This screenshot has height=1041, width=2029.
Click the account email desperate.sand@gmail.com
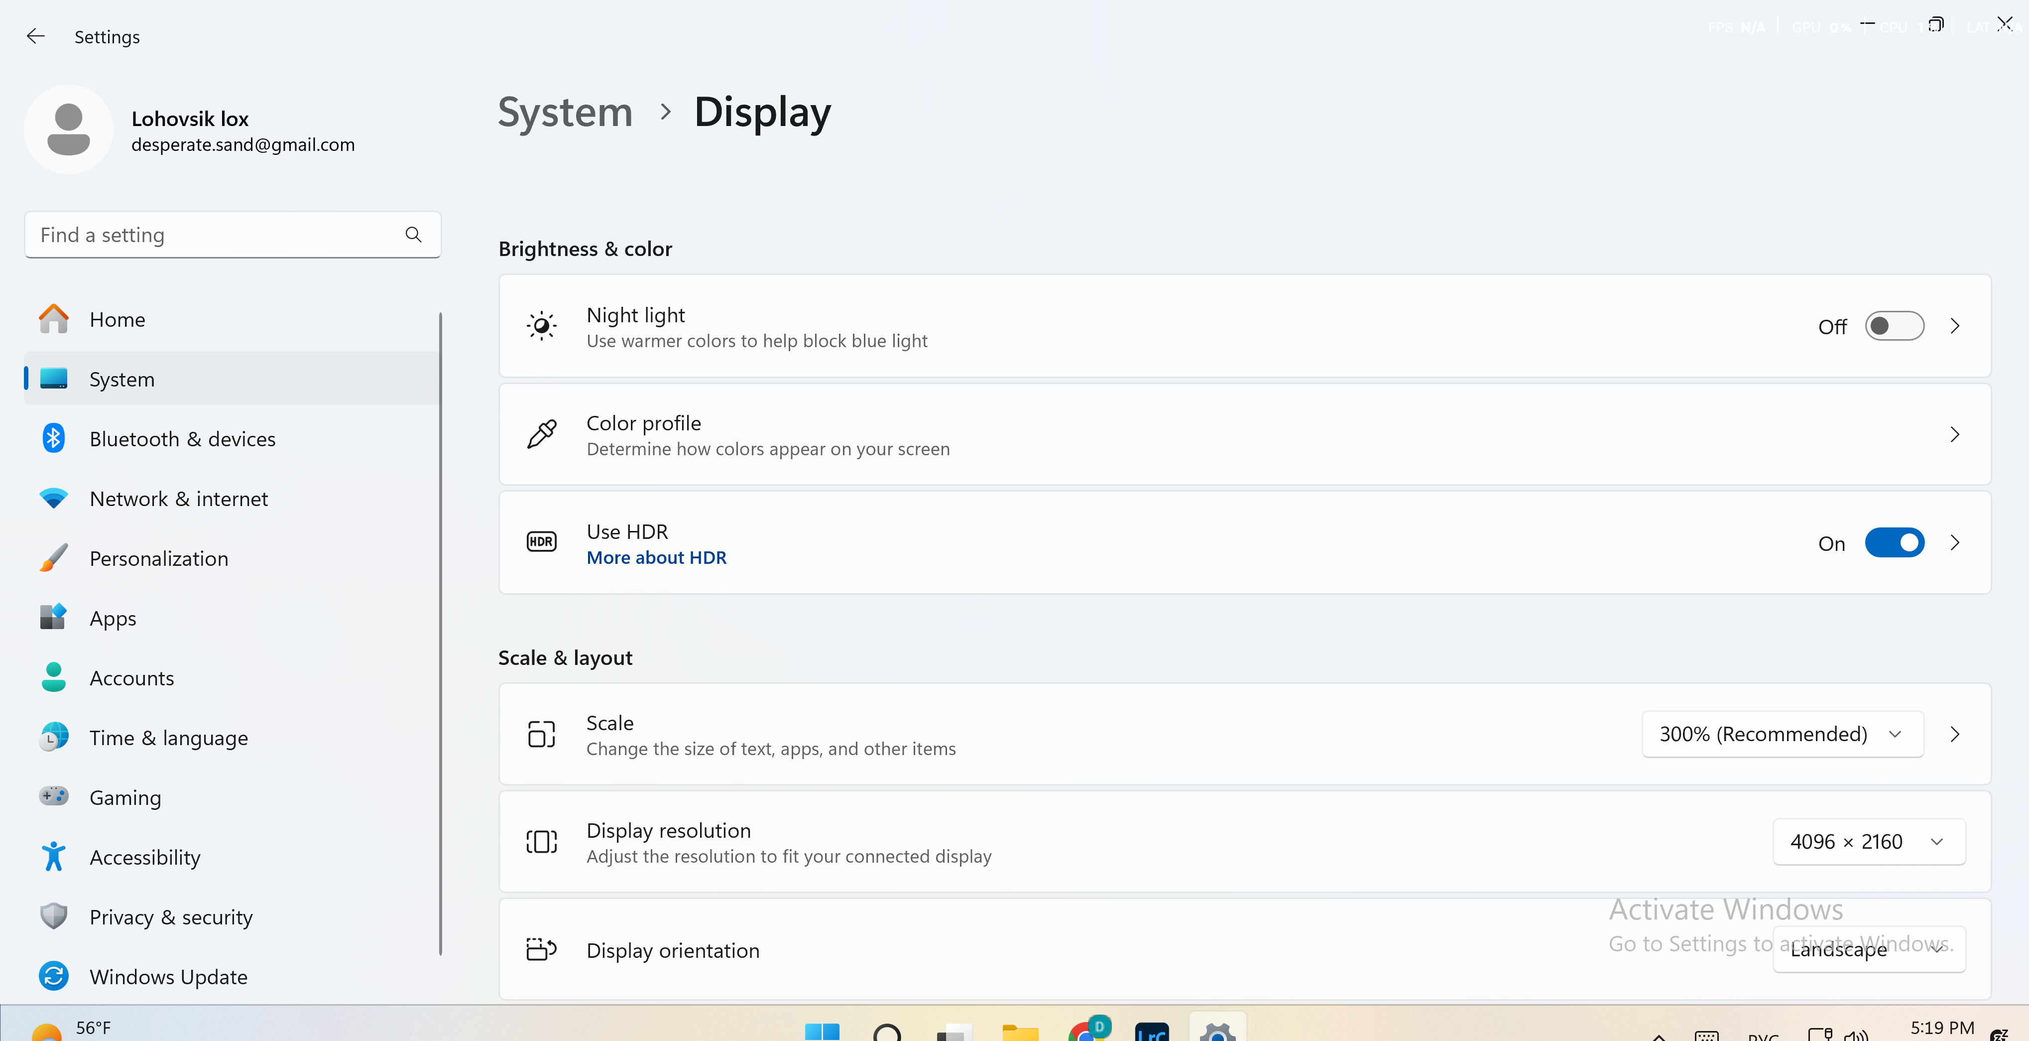point(242,145)
